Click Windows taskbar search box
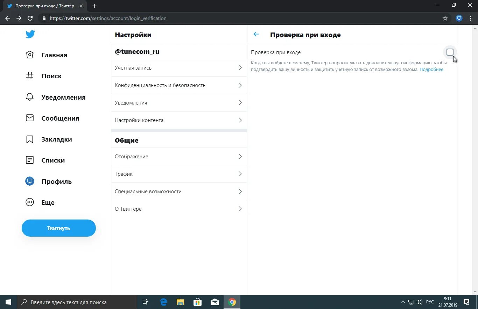The image size is (478, 309). [77, 302]
